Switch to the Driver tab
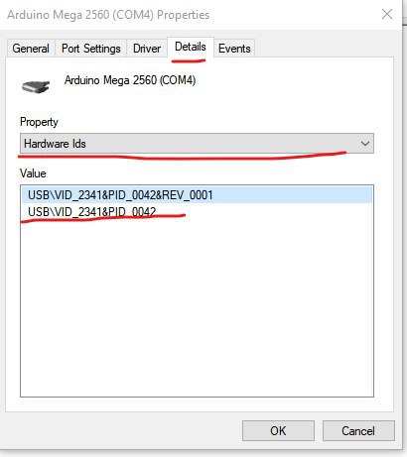Image resolution: width=407 pixels, height=457 pixels. pyautogui.click(x=147, y=49)
